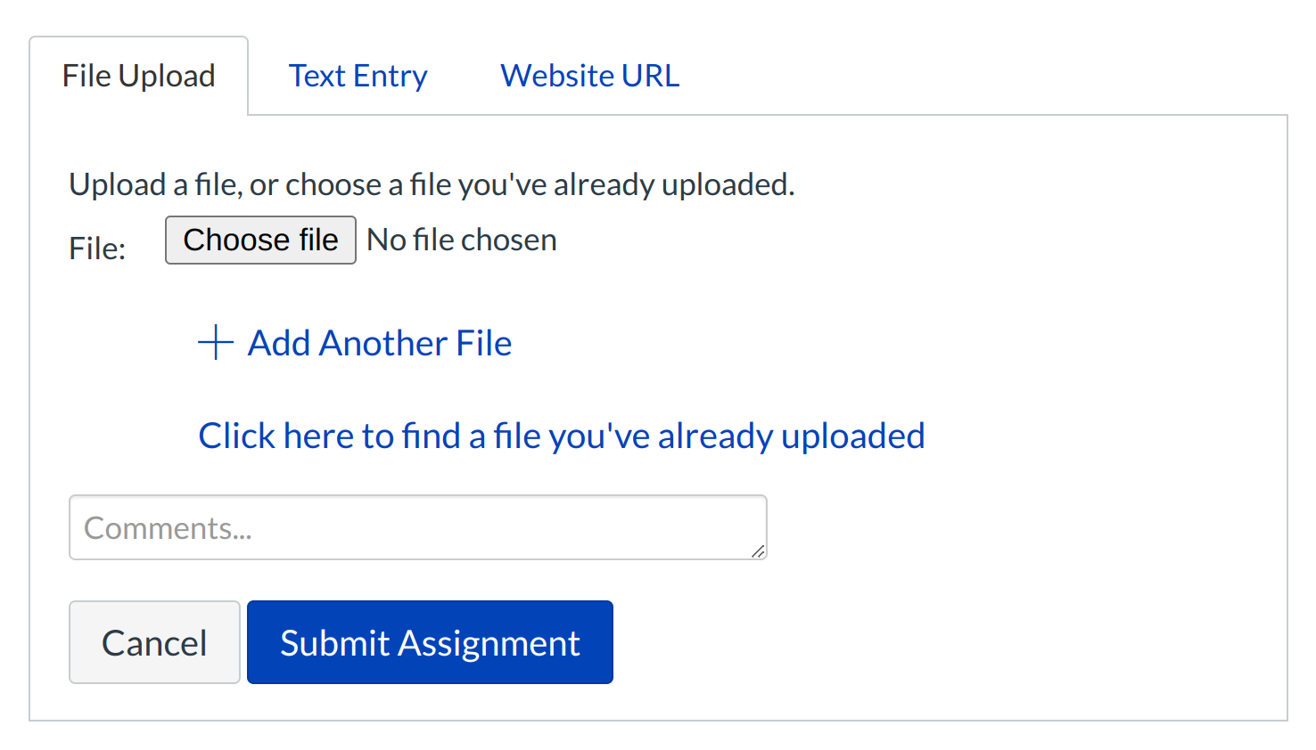The image size is (1316, 750).
Task: Click the word "Submit" on the blue button
Action: (x=335, y=643)
